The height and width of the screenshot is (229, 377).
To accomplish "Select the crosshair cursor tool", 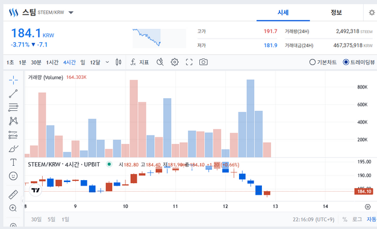I will 13,80.
